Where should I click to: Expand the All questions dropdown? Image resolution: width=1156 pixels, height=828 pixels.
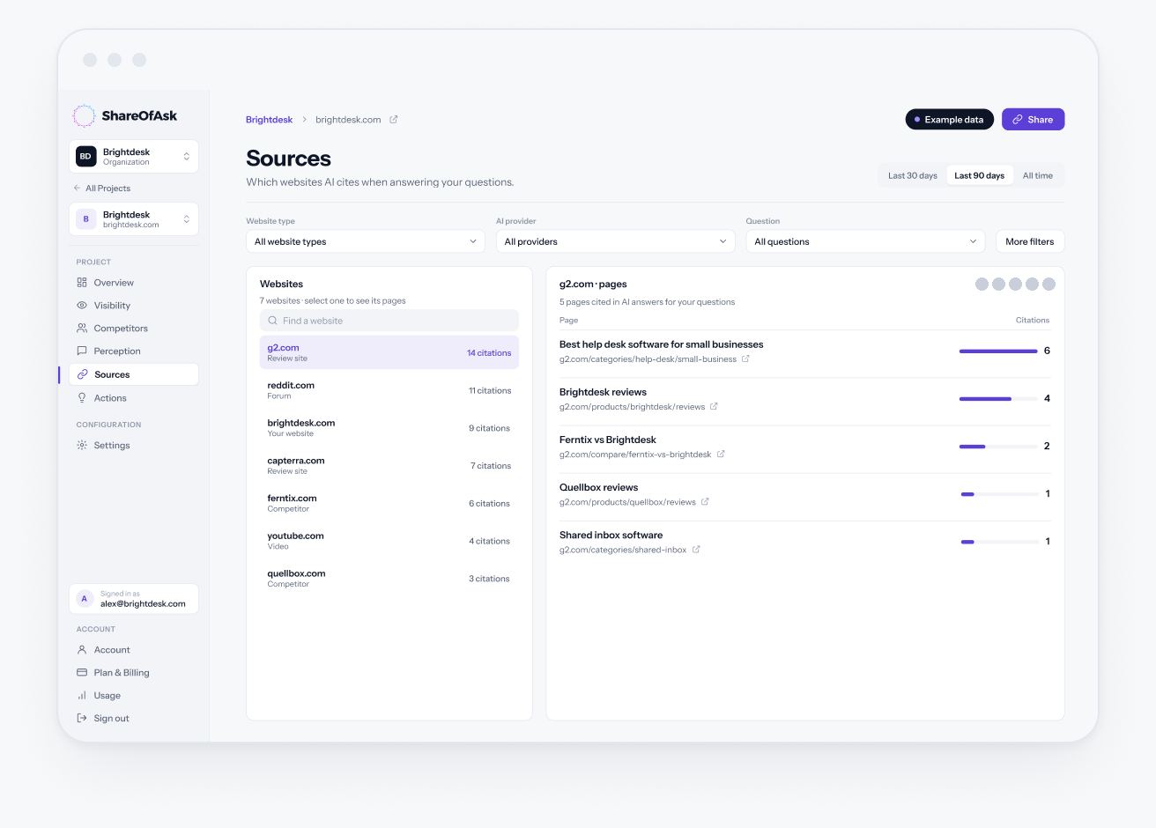coord(865,241)
